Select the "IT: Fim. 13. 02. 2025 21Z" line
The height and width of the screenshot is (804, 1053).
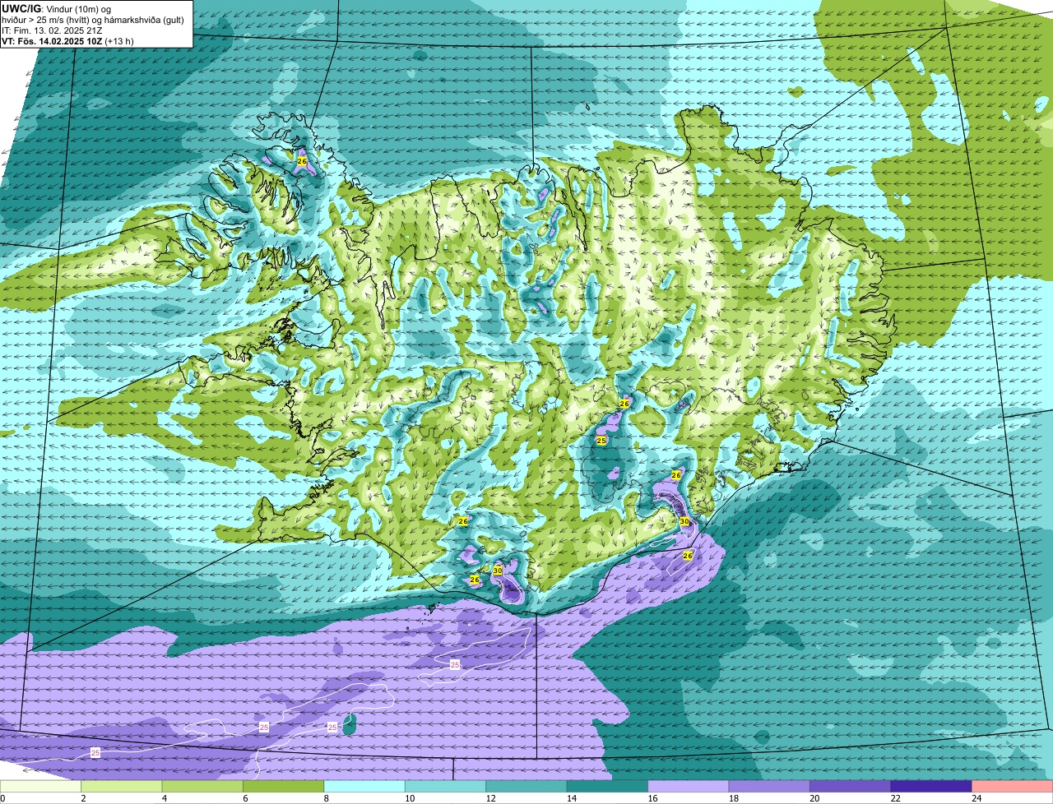(x=53, y=30)
